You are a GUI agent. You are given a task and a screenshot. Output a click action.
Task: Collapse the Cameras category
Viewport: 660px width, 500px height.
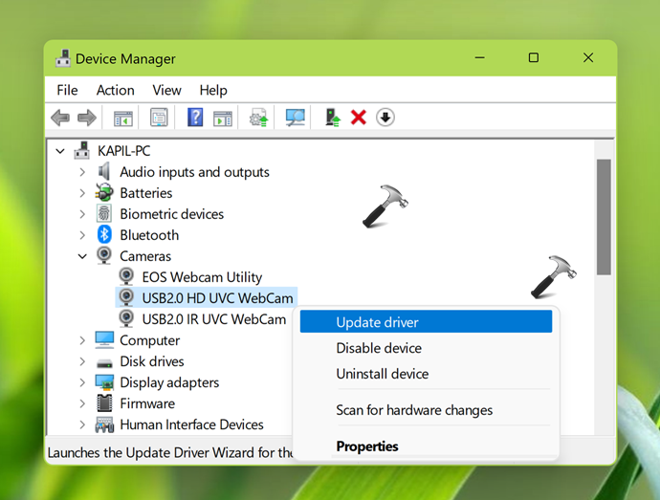pyautogui.click(x=82, y=256)
